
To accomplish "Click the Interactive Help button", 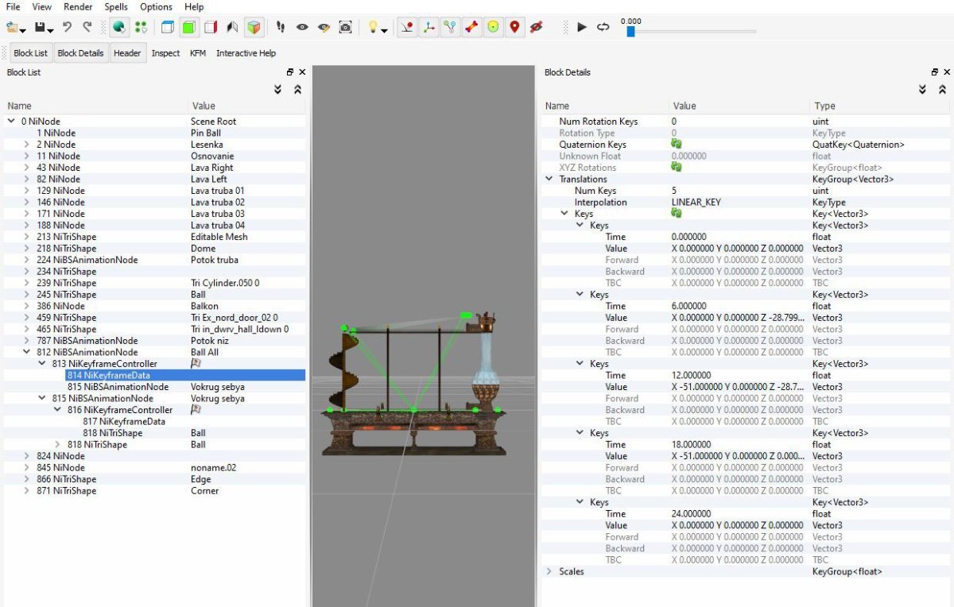I will click(x=246, y=53).
